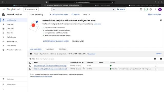
Task: Sort by Load balancer type column
Action: 76,63
